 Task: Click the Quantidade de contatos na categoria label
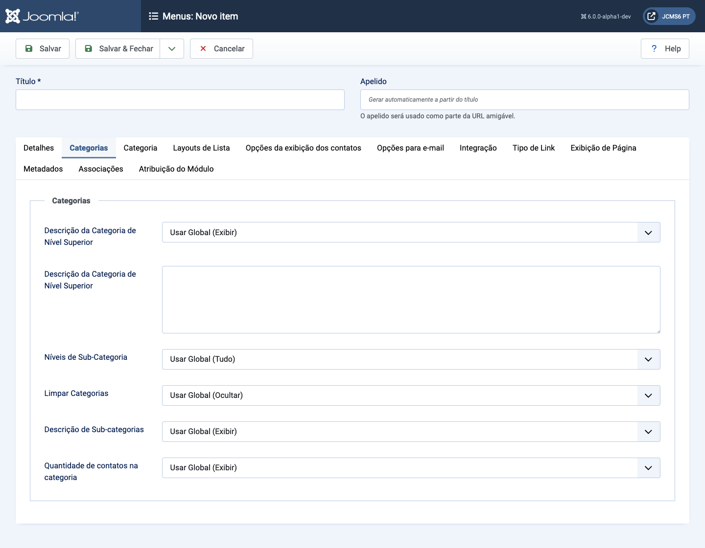(x=91, y=472)
